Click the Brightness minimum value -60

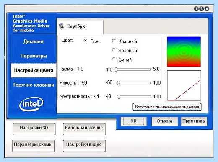(x=109, y=82)
